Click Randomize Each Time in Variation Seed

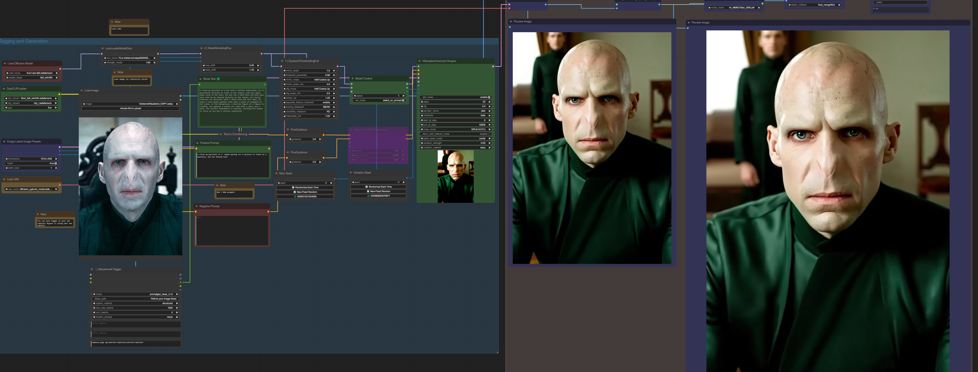[379, 187]
